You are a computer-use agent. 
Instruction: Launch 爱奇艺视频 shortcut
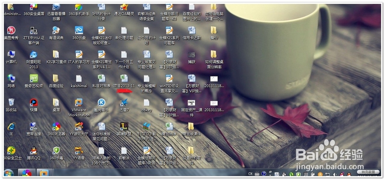pos(33,81)
